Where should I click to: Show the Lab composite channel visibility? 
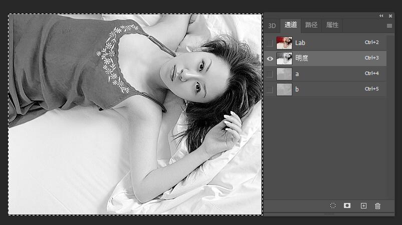coord(270,43)
